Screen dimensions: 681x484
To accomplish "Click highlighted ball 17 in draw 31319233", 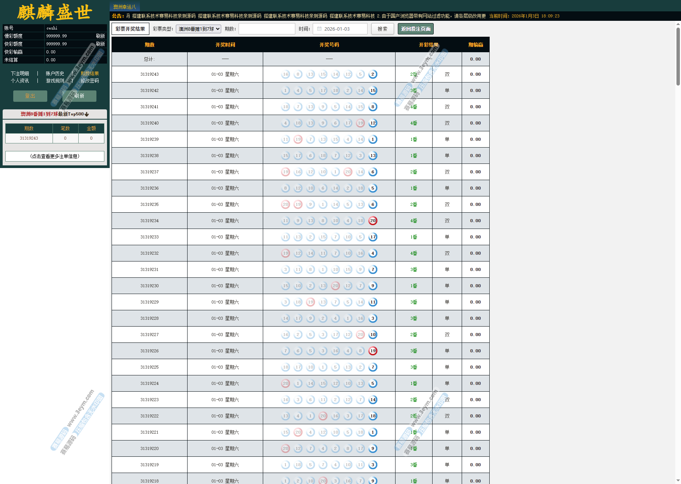I will coord(373,237).
